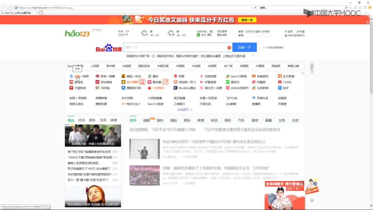Open a new browser tab
The height and width of the screenshot is (210, 373).
(41, 13)
